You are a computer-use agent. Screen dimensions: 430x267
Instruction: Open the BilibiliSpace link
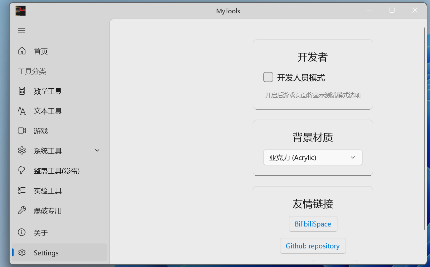tap(313, 224)
